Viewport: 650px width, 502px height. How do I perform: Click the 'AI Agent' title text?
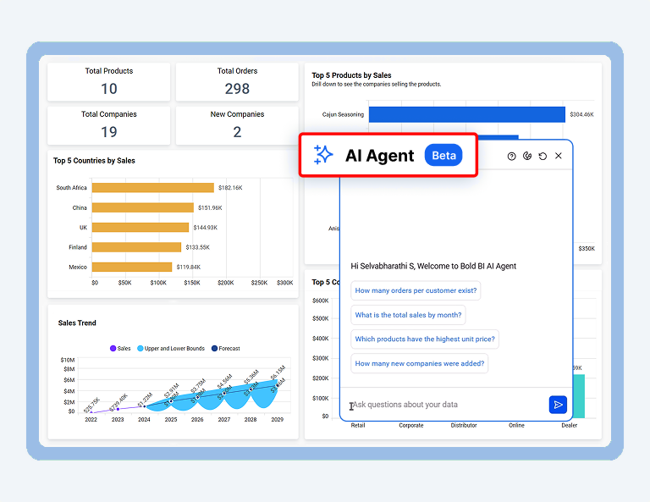(379, 156)
